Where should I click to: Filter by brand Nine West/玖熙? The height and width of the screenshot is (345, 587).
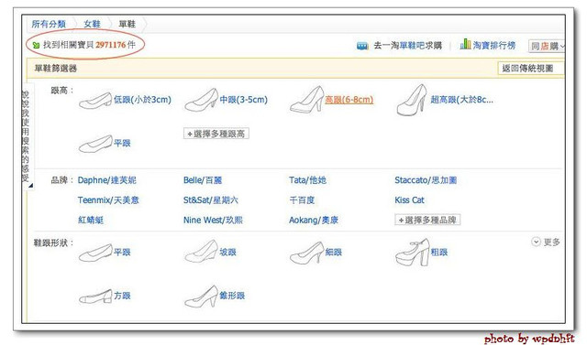click(213, 221)
